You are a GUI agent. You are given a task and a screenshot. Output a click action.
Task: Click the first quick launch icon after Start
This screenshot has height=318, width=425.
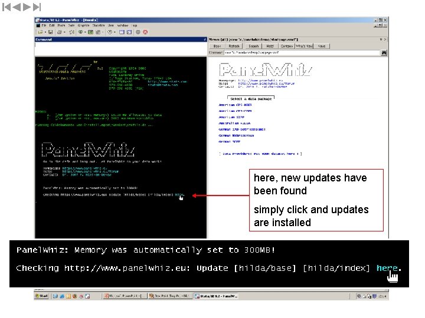pos(55,296)
